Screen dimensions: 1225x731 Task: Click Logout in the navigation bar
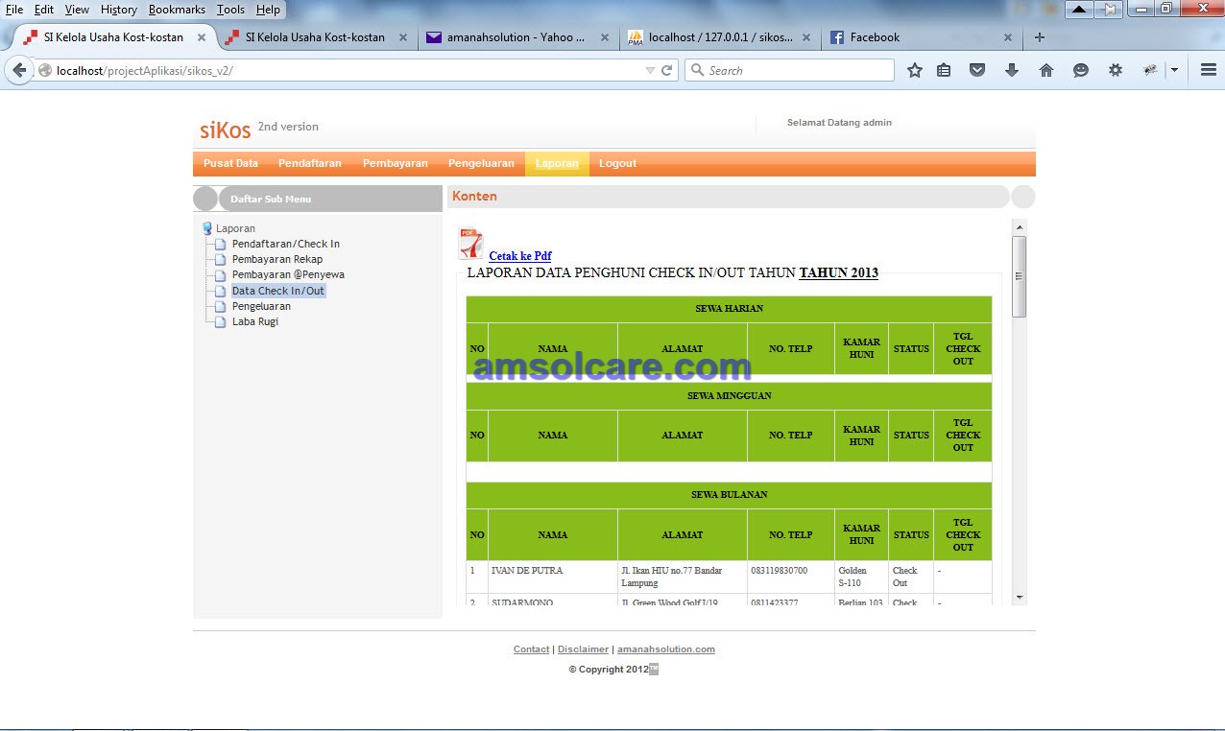(618, 163)
